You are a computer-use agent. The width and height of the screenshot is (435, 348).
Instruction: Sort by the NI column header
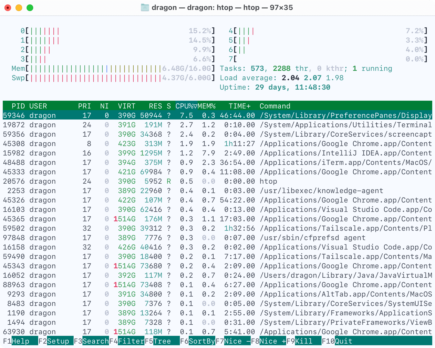(104, 106)
